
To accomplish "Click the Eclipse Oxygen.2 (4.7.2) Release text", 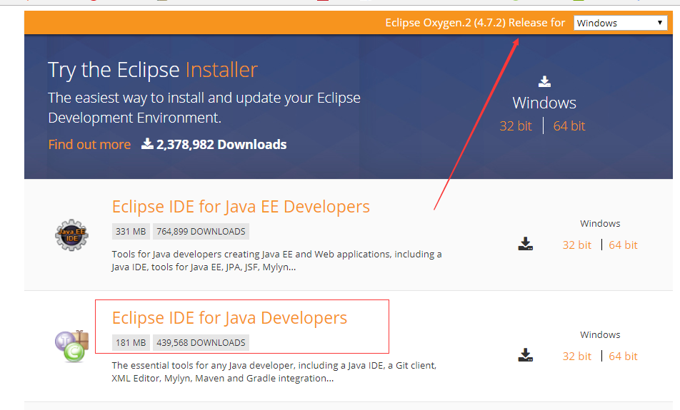I will 475,23.
